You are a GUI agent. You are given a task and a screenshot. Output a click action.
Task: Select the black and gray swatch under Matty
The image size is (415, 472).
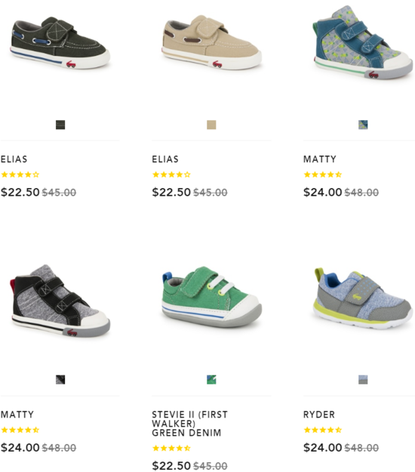pos(60,380)
